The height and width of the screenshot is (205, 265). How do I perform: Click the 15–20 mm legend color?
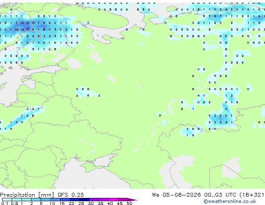pos(65,200)
